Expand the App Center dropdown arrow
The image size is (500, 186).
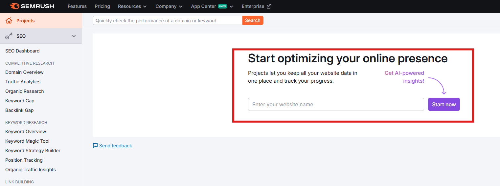(x=231, y=7)
